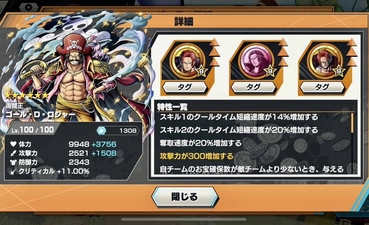Tap the heart icon next to 体力
Image resolution: width=369 pixels, height=225 pixels.
[x=13, y=144]
